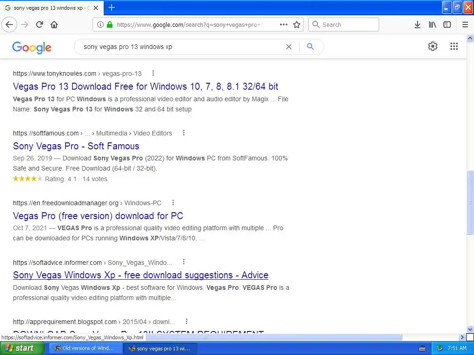Open more options for softfamous.com result
Image resolution: width=474 pixels, height=355 pixels.
click(183, 133)
